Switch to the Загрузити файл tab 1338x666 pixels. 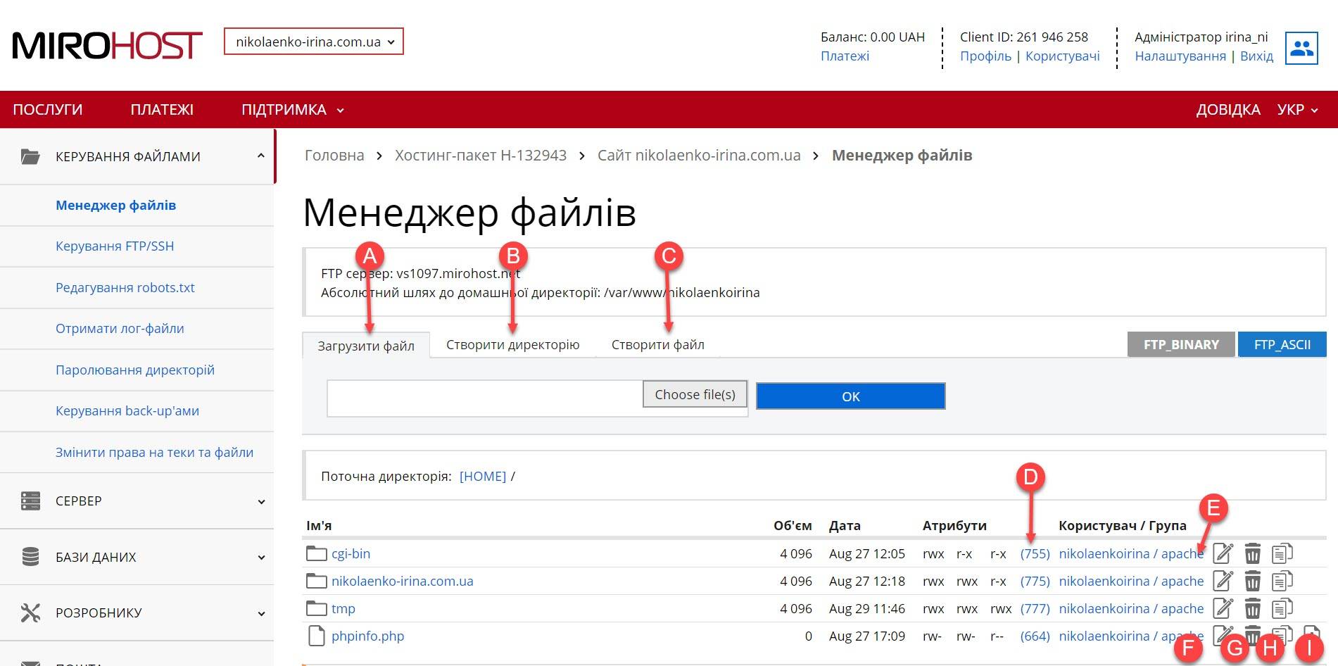pos(366,346)
